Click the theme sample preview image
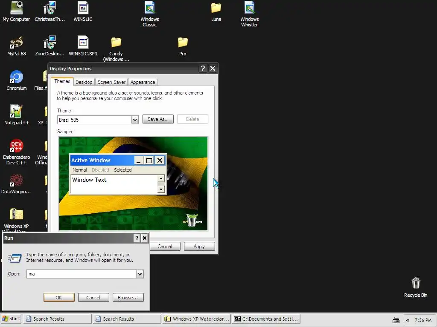Image resolution: width=437 pixels, height=327 pixels. click(133, 184)
